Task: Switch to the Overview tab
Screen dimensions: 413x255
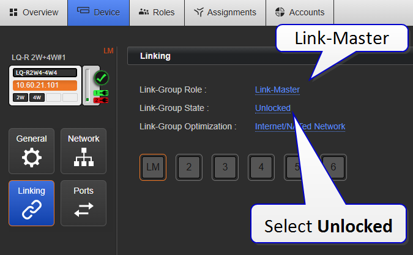Action: point(34,12)
